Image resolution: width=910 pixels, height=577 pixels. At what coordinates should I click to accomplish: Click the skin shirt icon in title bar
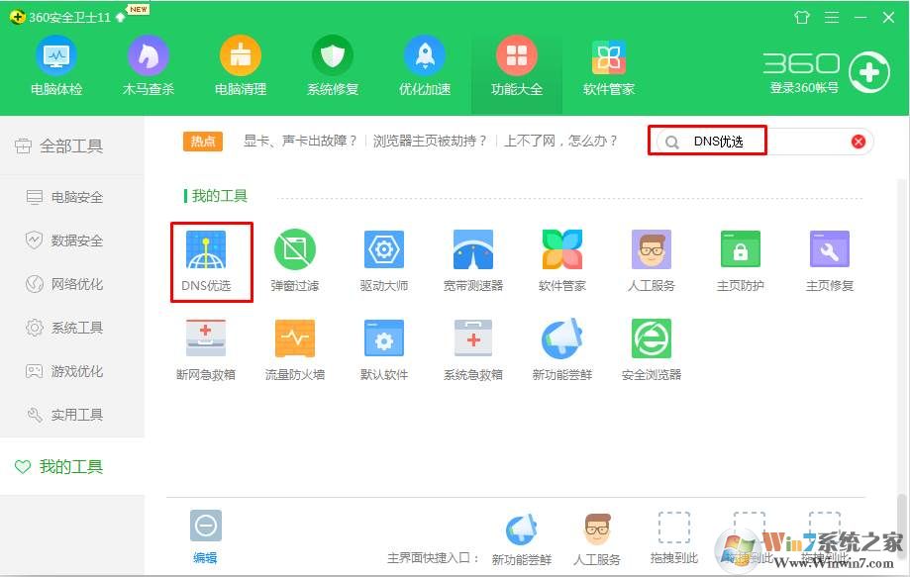pyautogui.click(x=802, y=18)
